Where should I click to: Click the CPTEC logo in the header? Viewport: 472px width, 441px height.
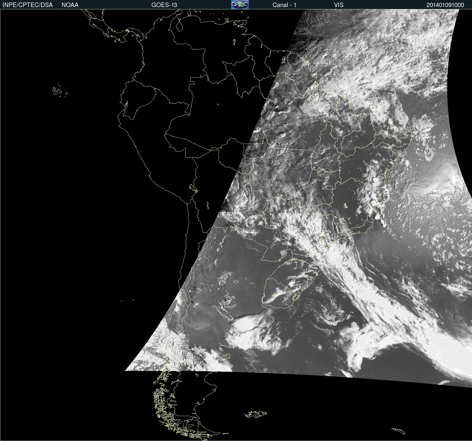240,5
